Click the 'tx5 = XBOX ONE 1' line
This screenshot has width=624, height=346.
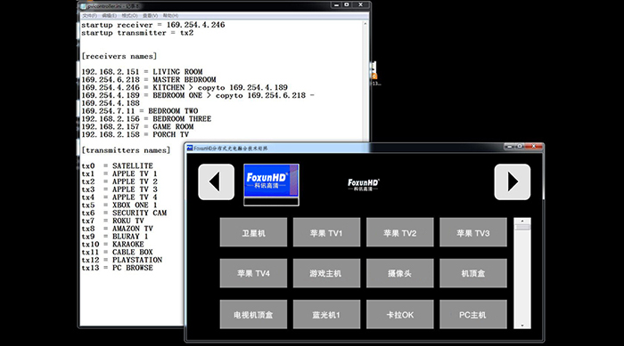[x=119, y=205]
